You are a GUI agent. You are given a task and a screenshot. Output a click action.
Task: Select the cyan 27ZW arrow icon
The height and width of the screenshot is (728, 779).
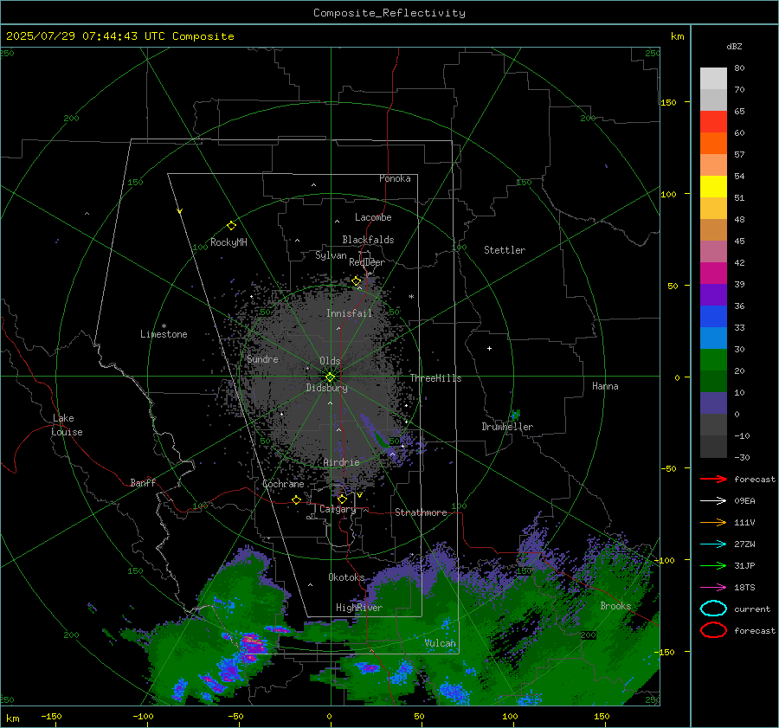point(713,544)
